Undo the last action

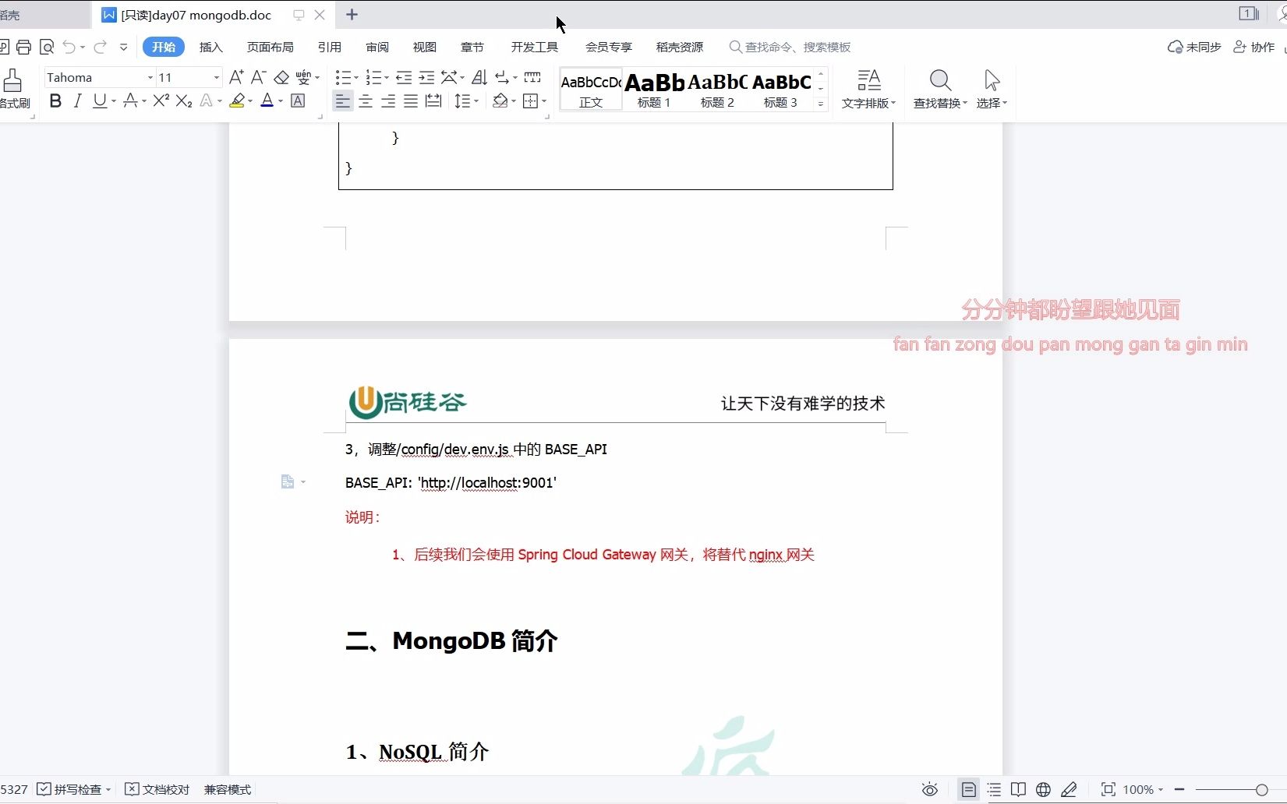click(x=69, y=47)
